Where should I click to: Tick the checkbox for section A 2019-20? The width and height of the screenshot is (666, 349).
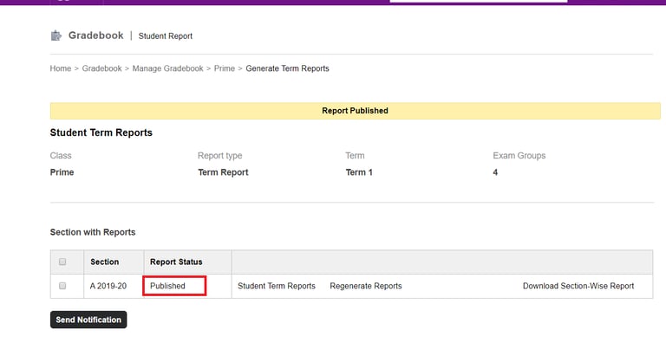pyautogui.click(x=62, y=286)
